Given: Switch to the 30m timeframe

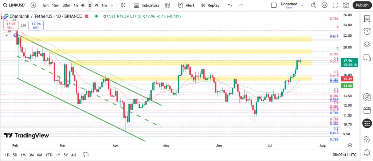Looking at the screenshot, I should click(x=66, y=5).
